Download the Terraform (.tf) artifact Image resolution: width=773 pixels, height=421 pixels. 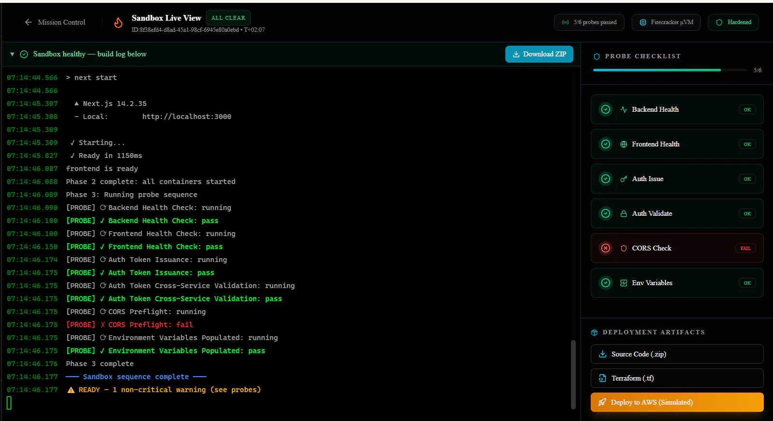(677, 378)
